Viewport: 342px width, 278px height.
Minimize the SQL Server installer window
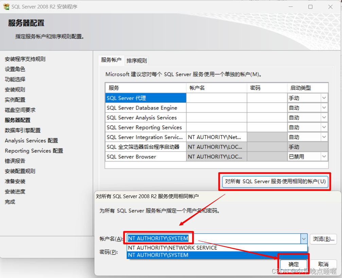[291, 7]
